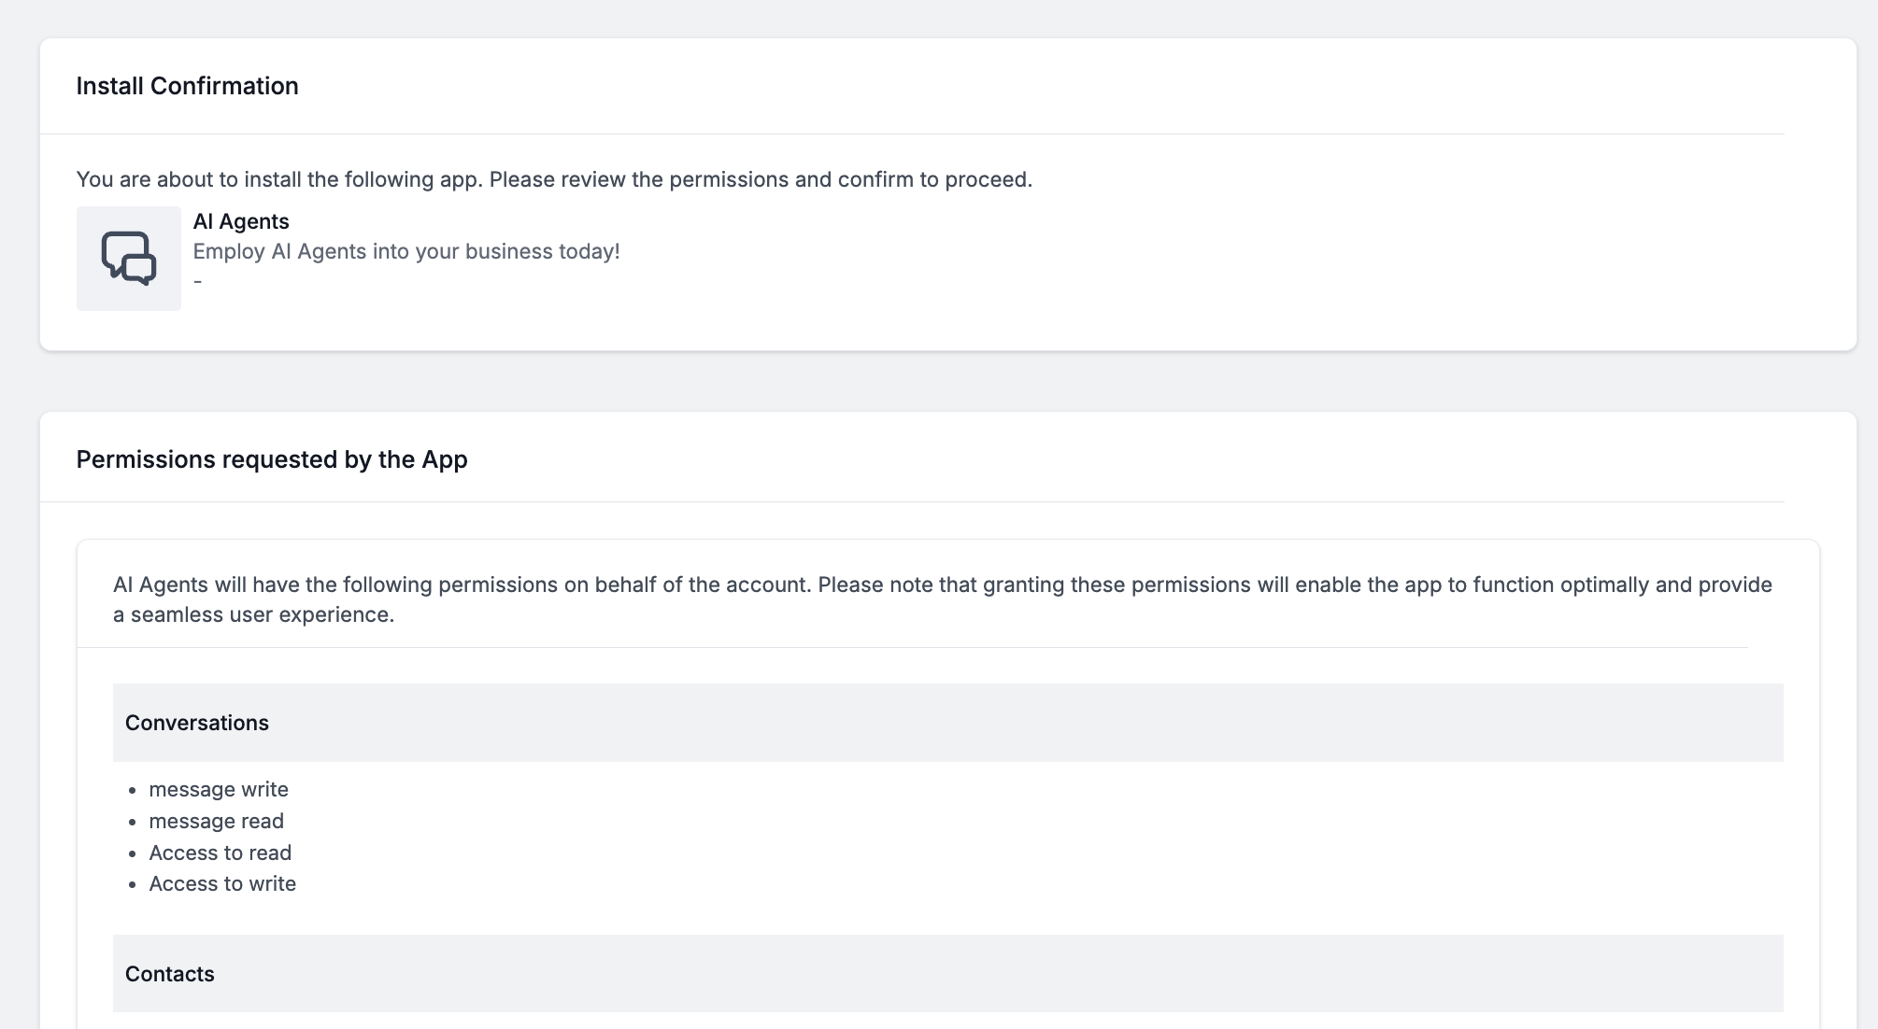Viewport: 1878px width, 1029px height.
Task: Select the AI Agents app name
Action: coord(240,221)
